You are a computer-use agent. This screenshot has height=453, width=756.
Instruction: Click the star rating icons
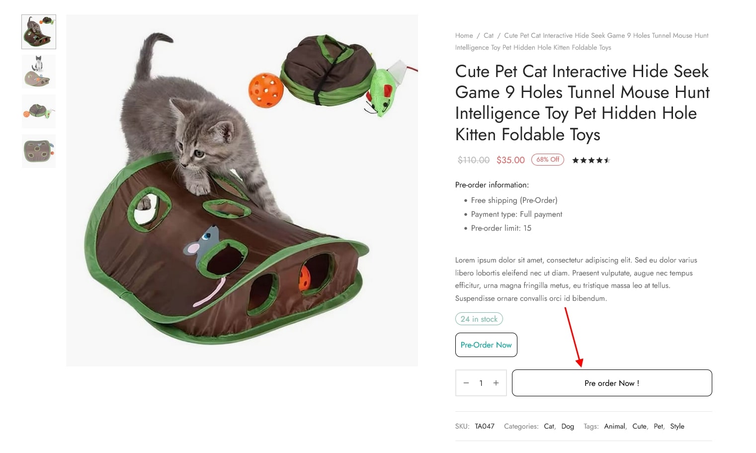tap(590, 160)
